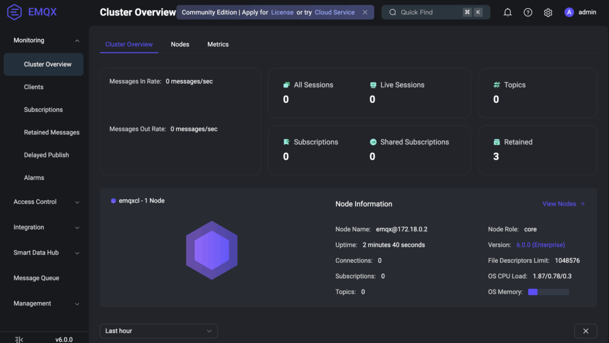This screenshot has height=343, width=609.
Task: Dismiss the Community Edition banner
Action: [x=365, y=12]
